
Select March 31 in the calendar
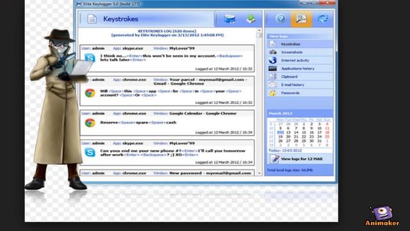(x=319, y=141)
